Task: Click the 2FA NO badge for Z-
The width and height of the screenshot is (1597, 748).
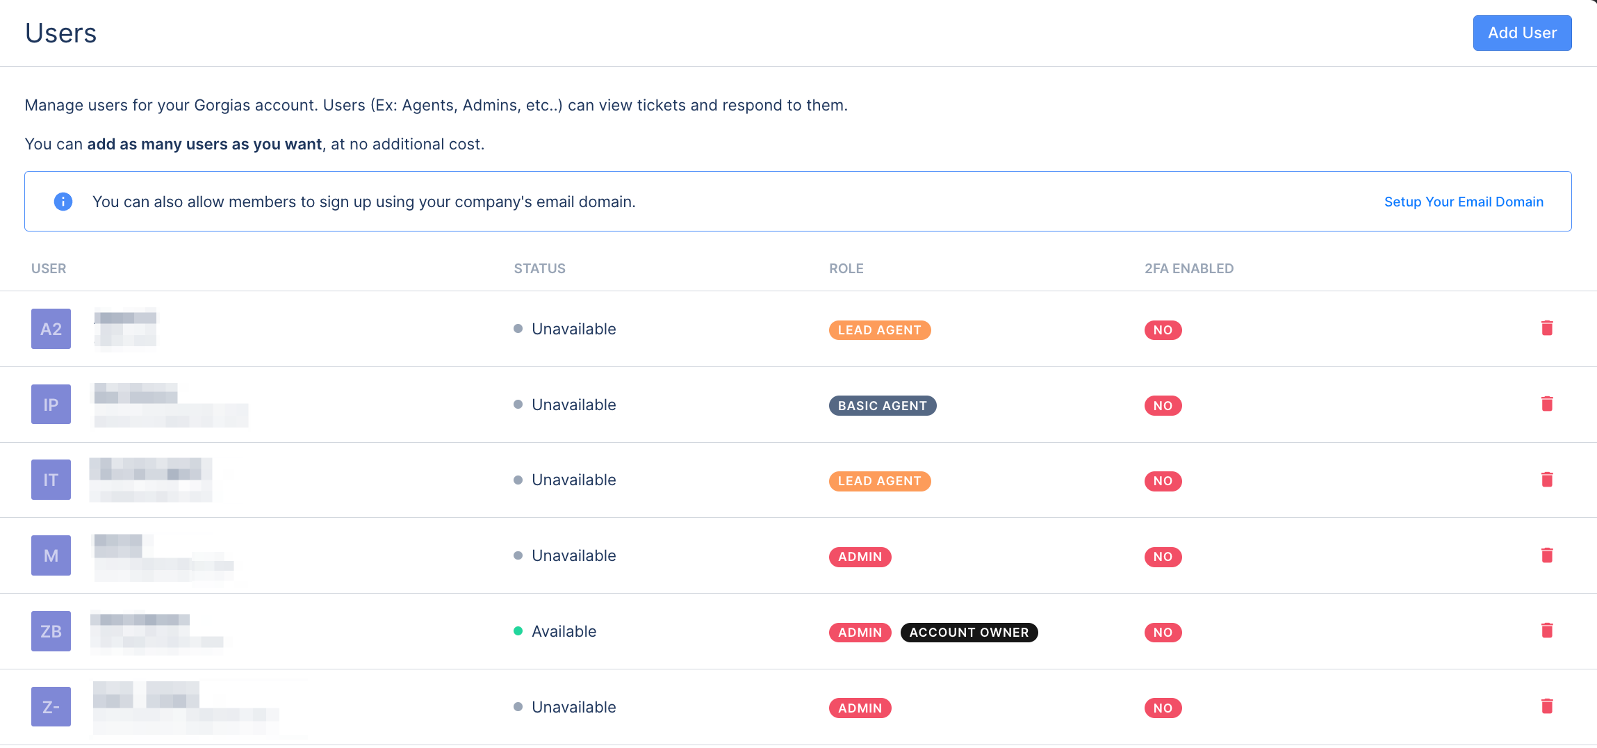Action: click(x=1163, y=708)
